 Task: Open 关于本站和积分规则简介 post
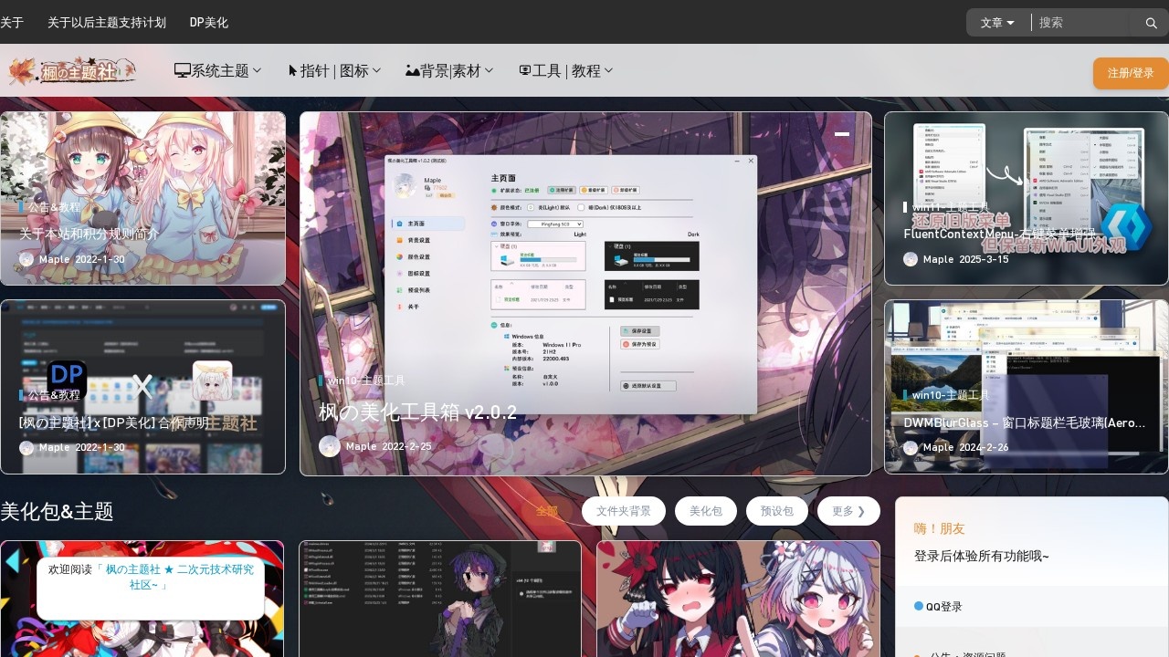pyautogui.click(x=90, y=233)
